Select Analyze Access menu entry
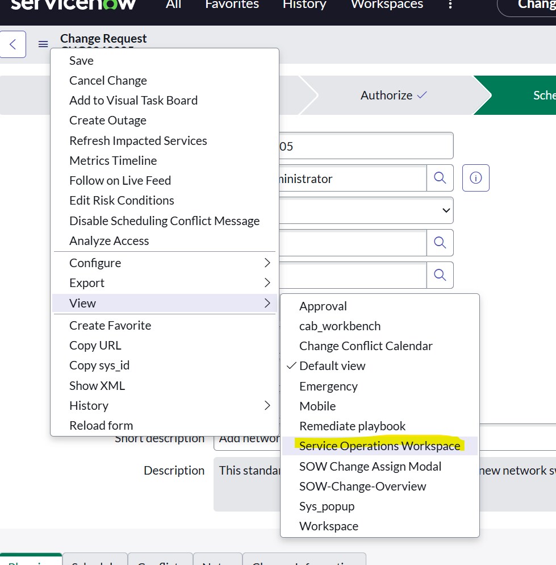556x565 pixels. point(165,240)
